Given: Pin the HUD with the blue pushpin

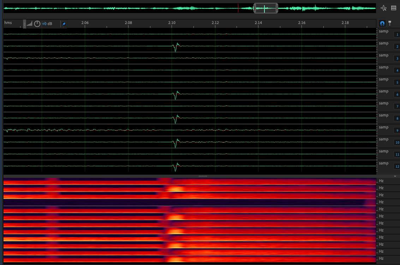Looking at the screenshot, I should point(64,24).
